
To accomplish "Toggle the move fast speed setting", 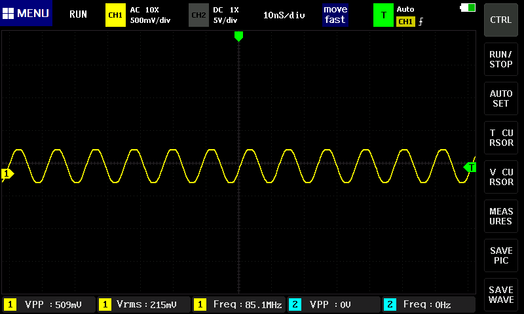I will [x=335, y=14].
